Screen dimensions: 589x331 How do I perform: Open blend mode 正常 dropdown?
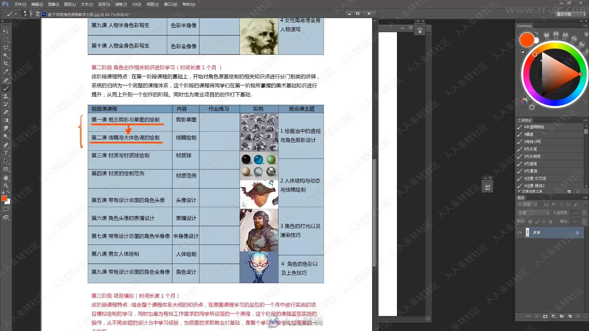pos(533,213)
